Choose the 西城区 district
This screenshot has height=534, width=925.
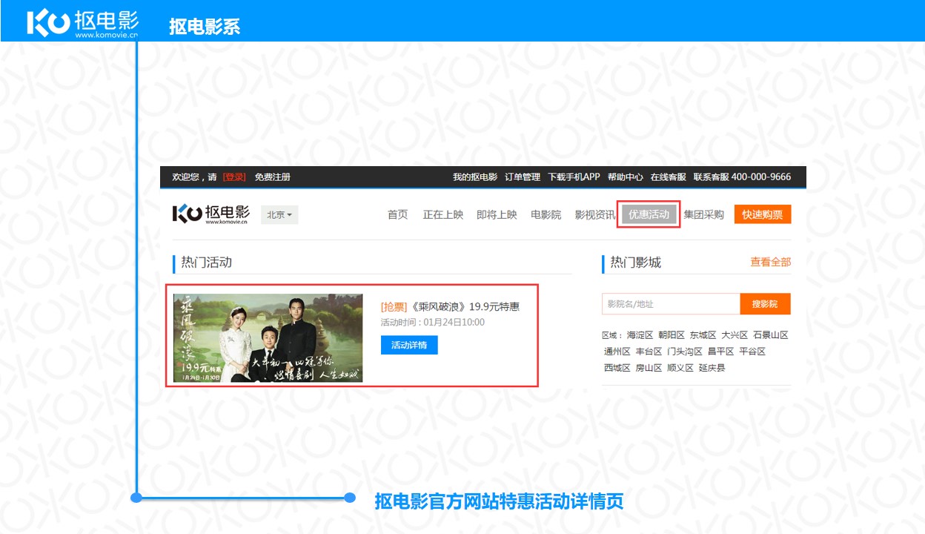[617, 368]
